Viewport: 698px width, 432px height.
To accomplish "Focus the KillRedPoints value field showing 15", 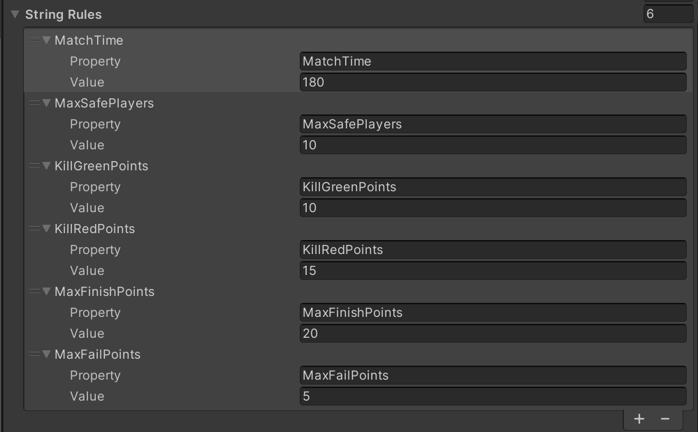I will click(493, 271).
